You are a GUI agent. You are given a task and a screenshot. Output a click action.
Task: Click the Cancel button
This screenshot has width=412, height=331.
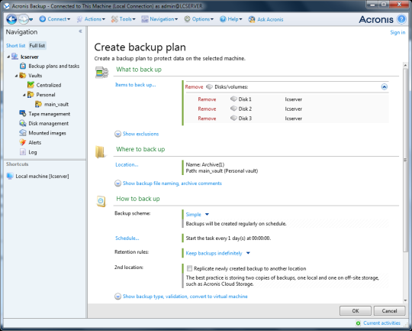[x=389, y=310]
